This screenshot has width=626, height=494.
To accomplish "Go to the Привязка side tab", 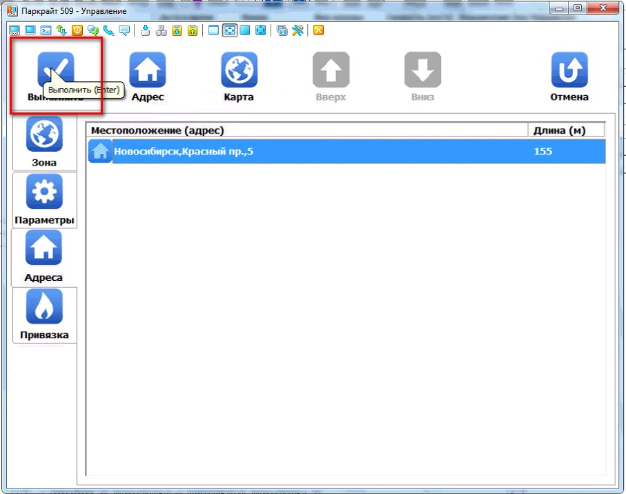I will tap(44, 315).
